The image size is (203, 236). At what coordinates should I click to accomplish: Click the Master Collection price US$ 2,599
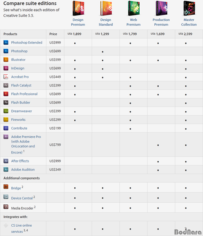pyautogui.click(x=185, y=34)
